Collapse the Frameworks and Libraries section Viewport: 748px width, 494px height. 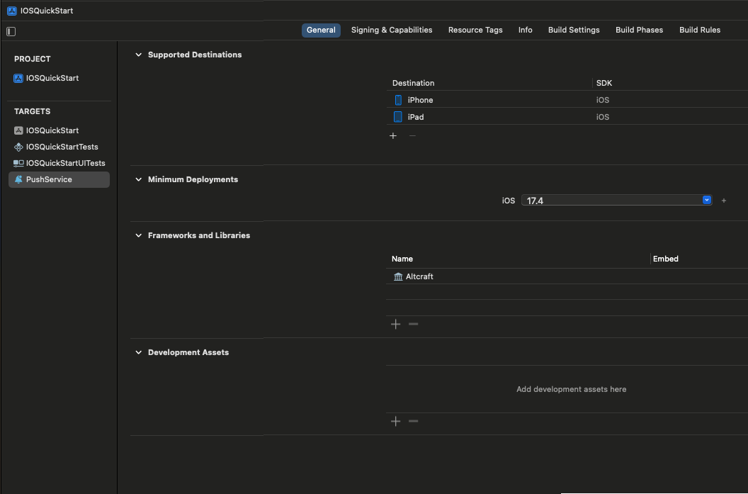[139, 235]
